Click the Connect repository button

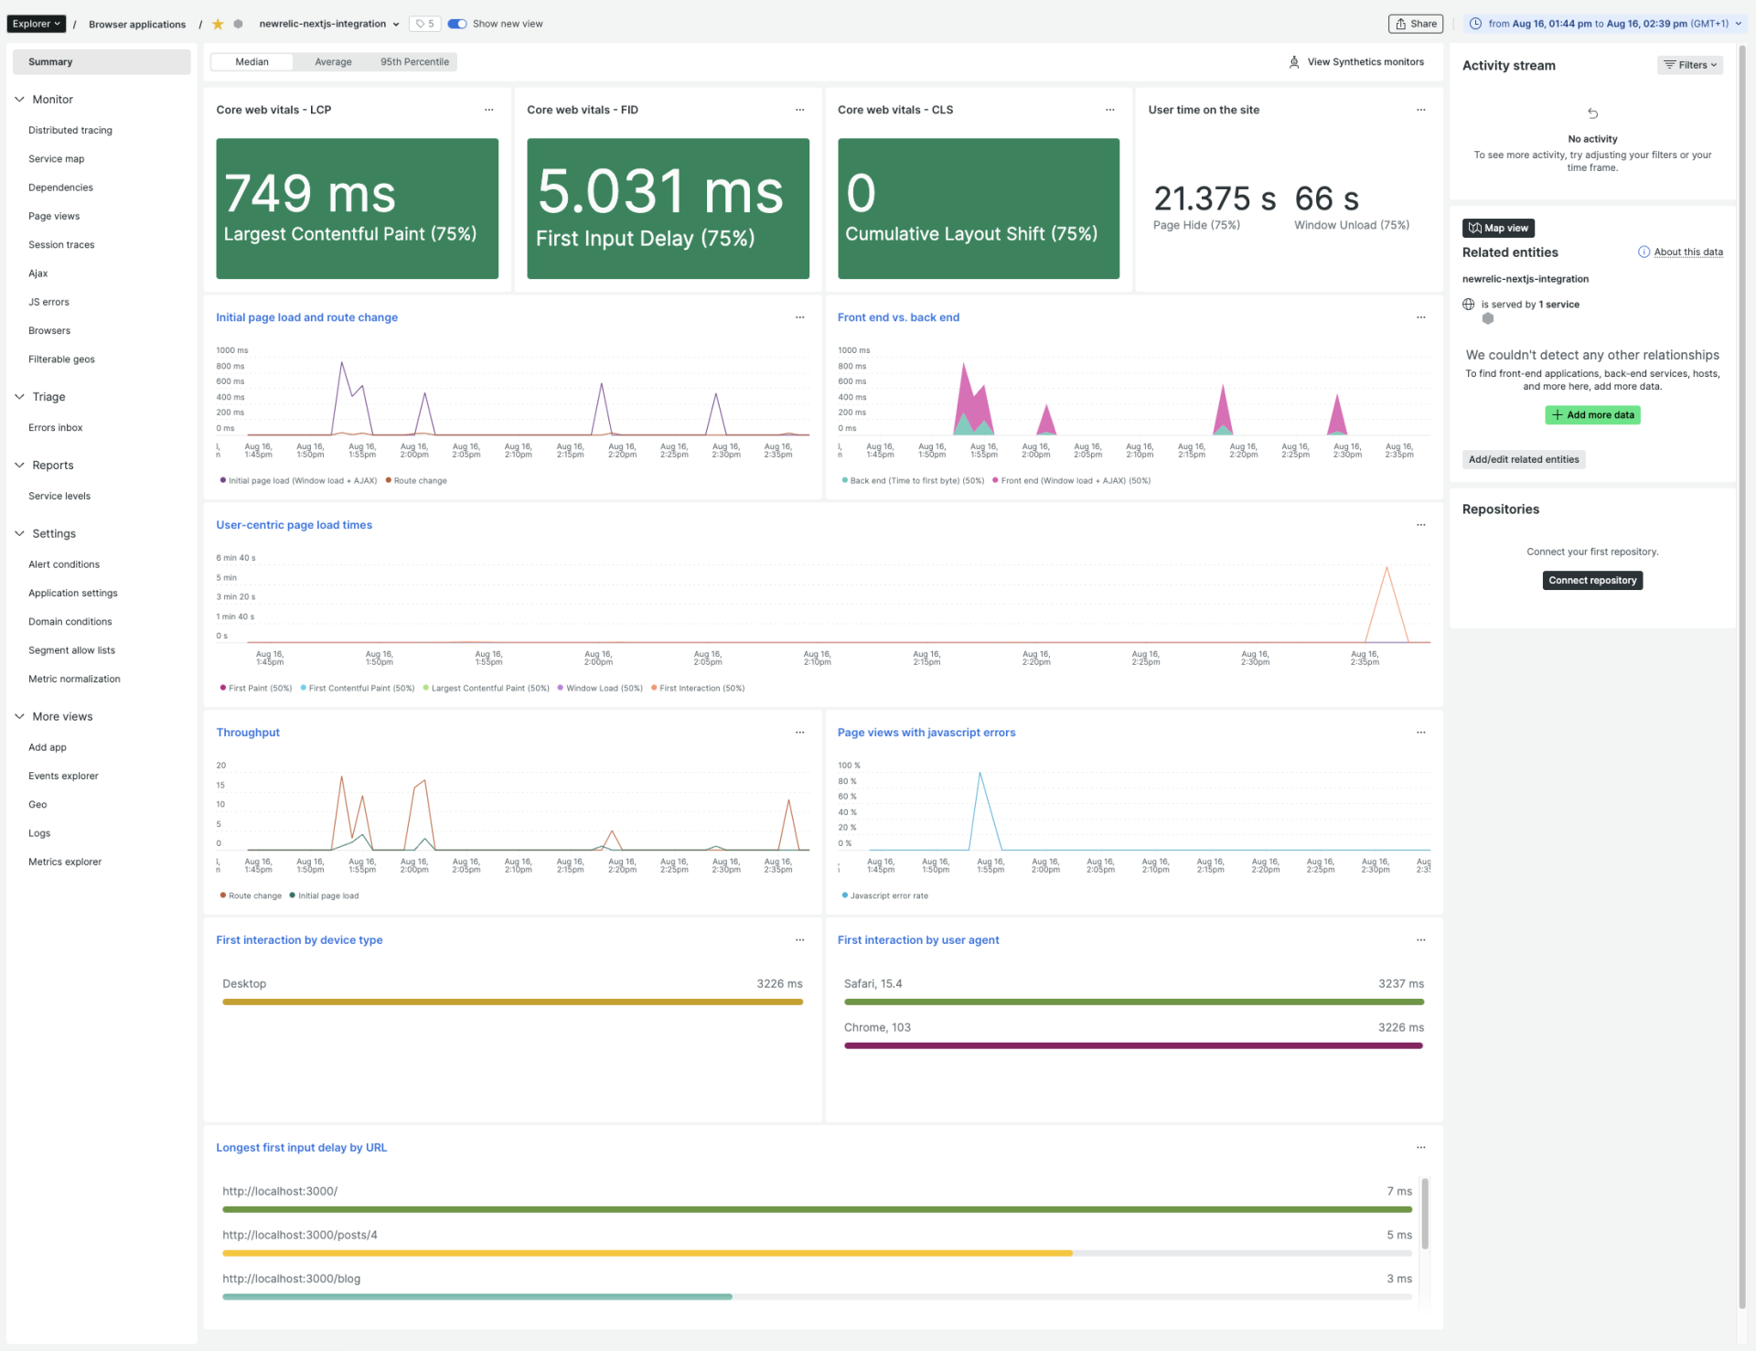click(1591, 580)
